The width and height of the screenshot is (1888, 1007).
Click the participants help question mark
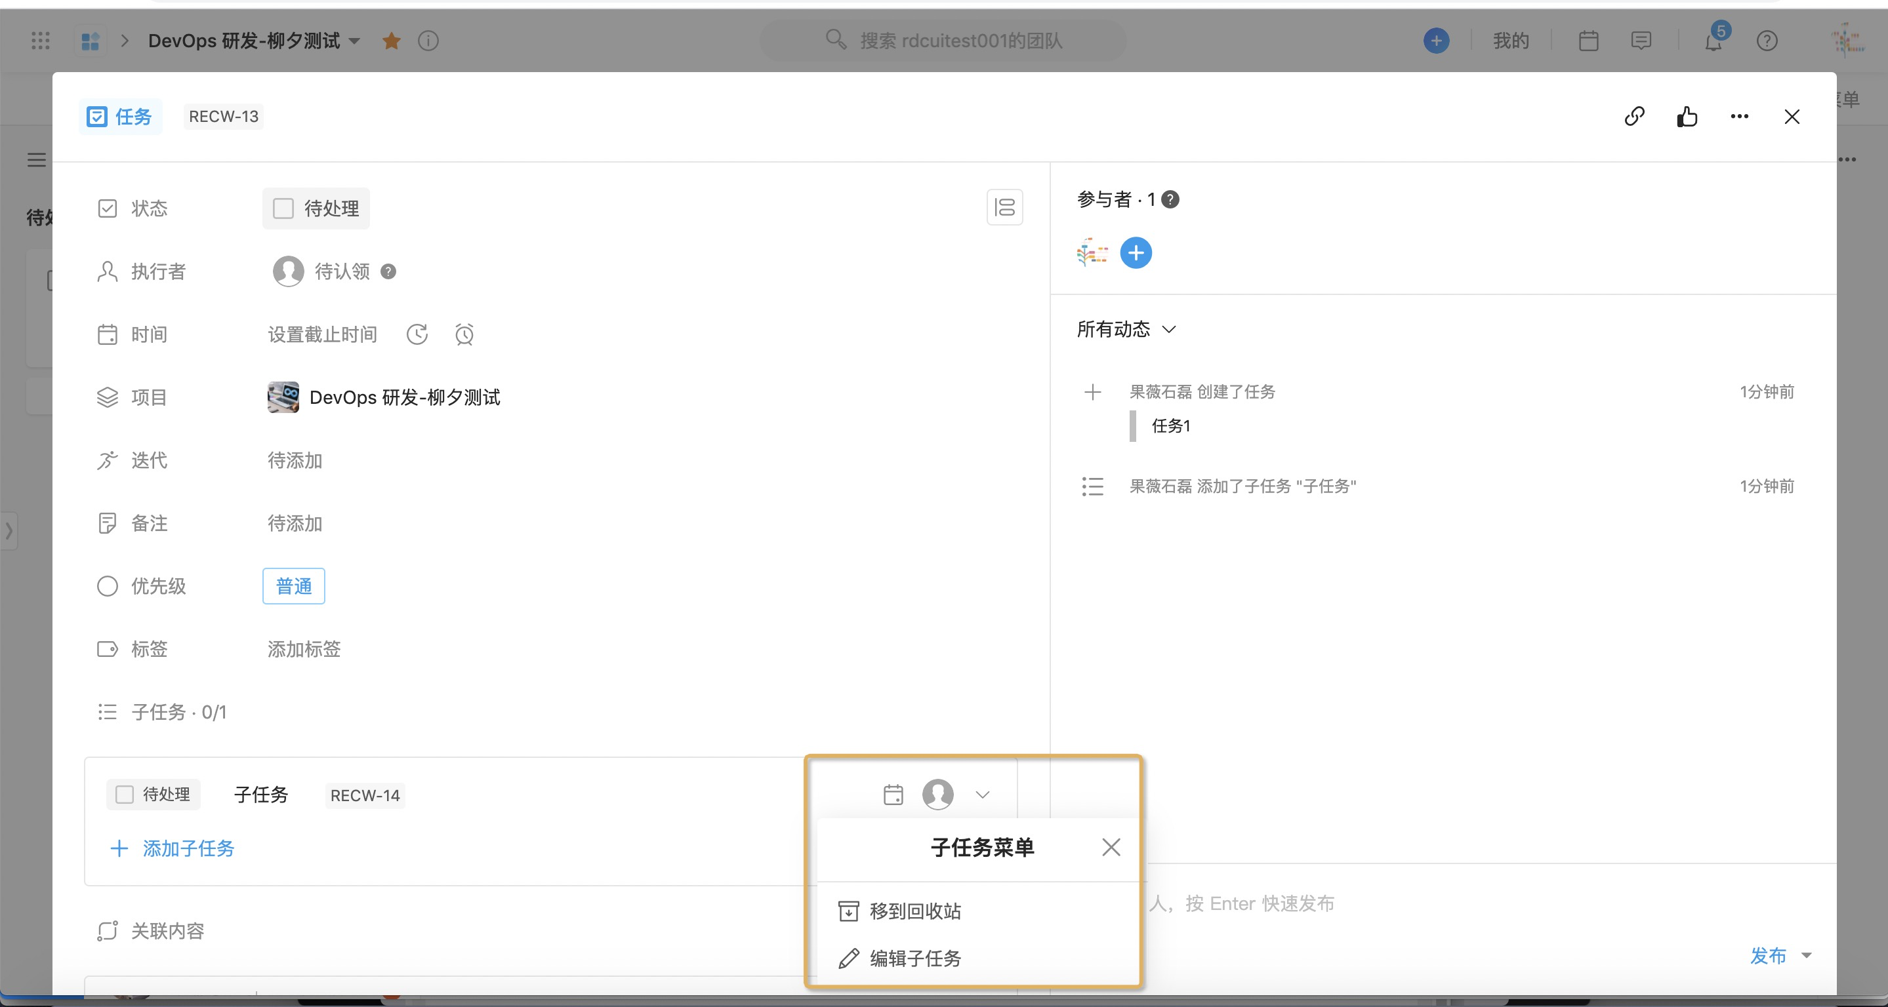tap(1170, 199)
